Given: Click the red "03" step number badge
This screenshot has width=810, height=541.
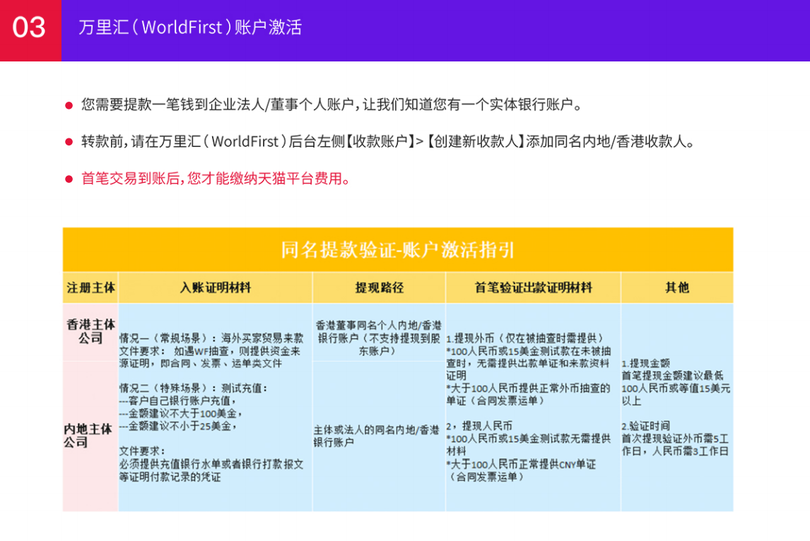Looking at the screenshot, I should [29, 27].
